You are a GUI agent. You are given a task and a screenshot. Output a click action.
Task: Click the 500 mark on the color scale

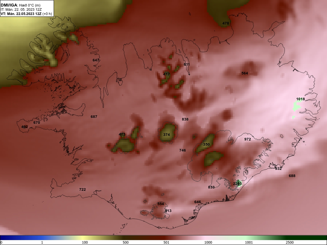[x=126, y=242]
